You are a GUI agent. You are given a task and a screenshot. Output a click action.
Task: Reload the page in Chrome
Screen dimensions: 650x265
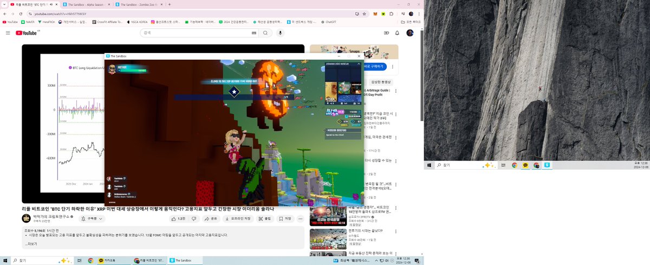(21, 13)
